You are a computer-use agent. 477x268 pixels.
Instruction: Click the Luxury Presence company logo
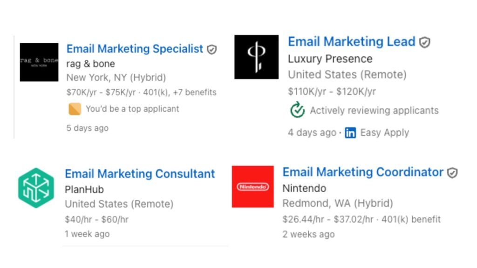coord(256,57)
